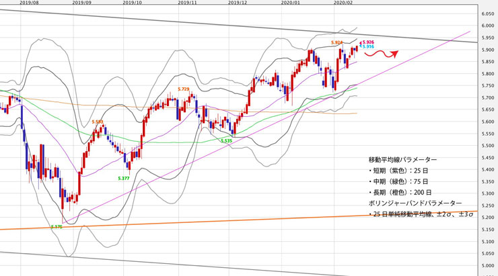
Task: Click the 移動平均線パラメーター heading
Action: click(x=402, y=159)
